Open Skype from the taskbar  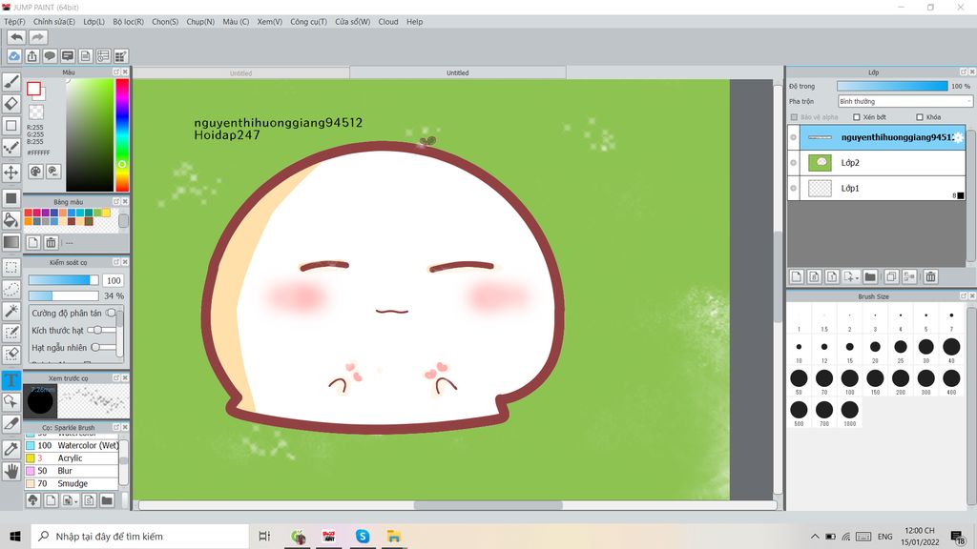(362, 536)
